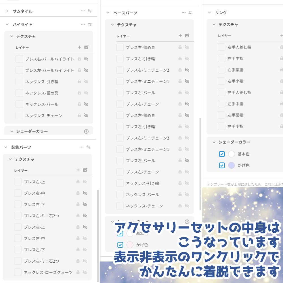The image size is (283, 283).
Task: Add a new layer in the ハイライト texture panel
Action: pyautogui.click(x=79, y=48)
